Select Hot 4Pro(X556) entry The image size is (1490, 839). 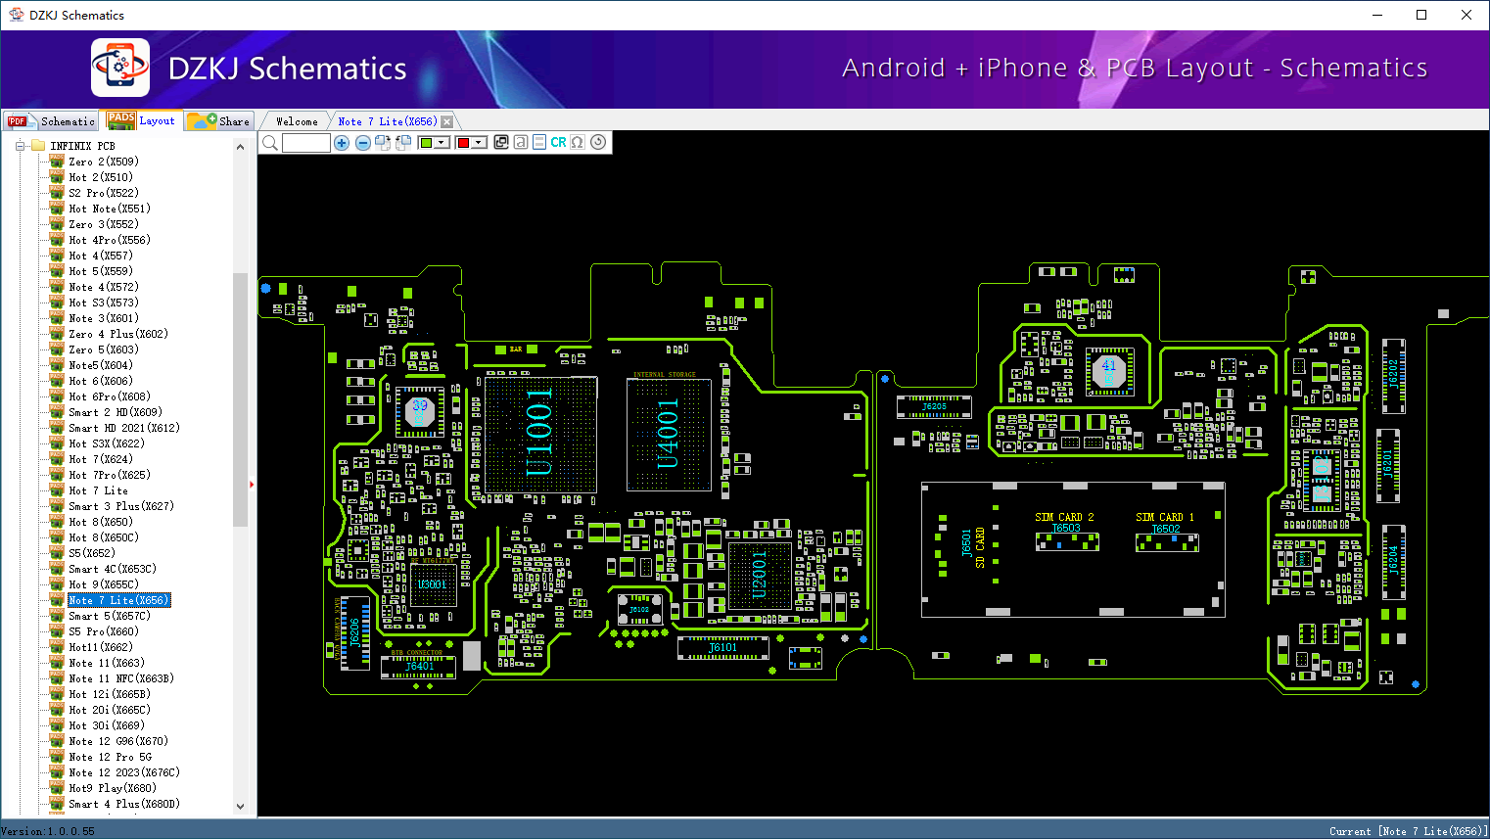click(x=110, y=240)
